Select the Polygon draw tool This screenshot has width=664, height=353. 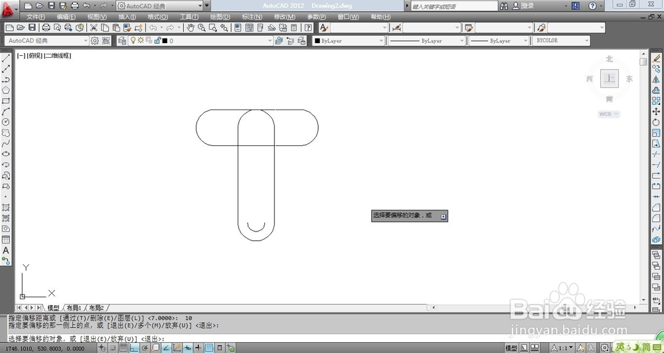[6, 90]
